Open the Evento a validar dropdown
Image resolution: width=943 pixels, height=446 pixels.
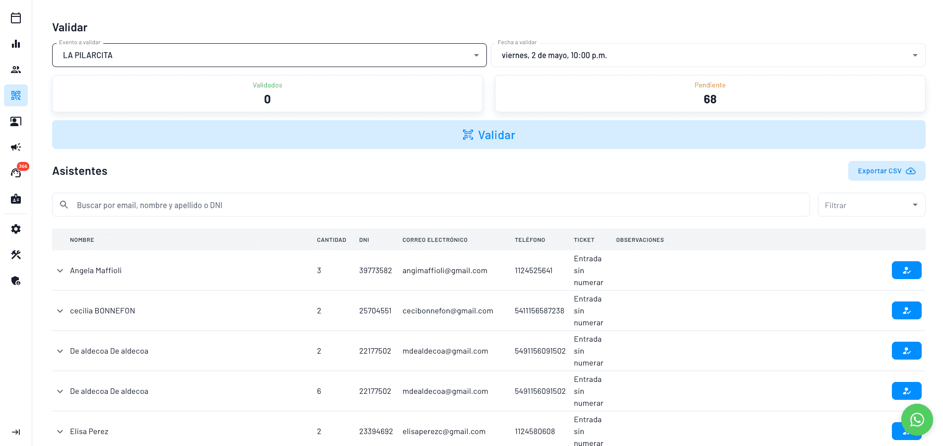click(x=269, y=55)
